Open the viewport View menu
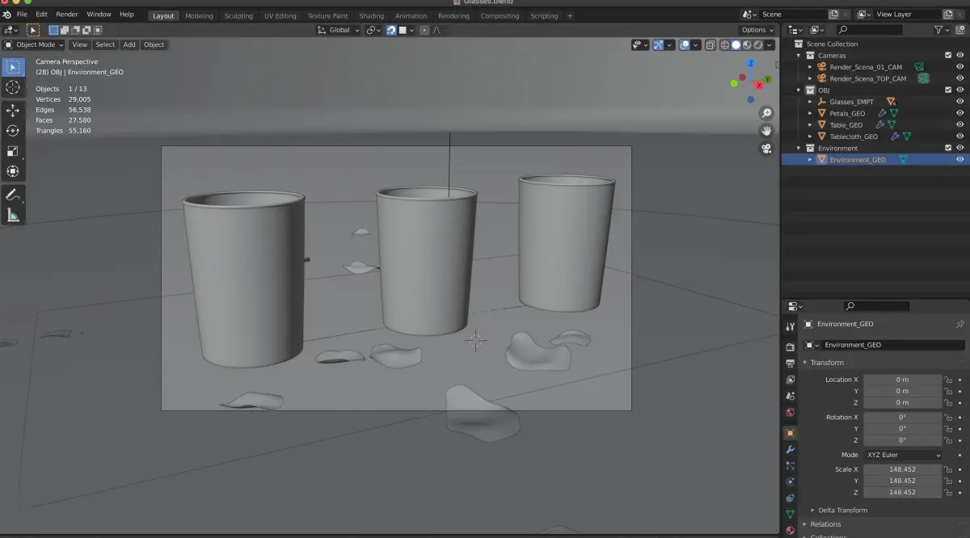970x538 pixels. tap(80, 45)
